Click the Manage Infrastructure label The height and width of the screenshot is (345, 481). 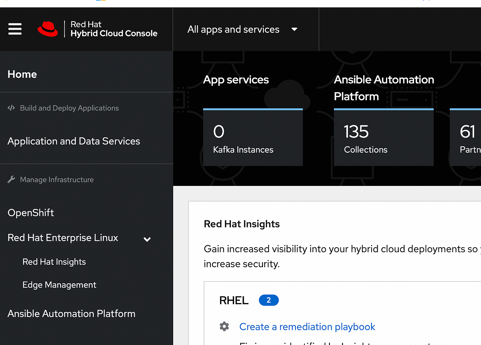coord(57,180)
